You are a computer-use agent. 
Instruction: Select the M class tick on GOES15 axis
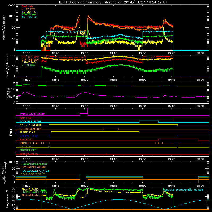(14, 83)
